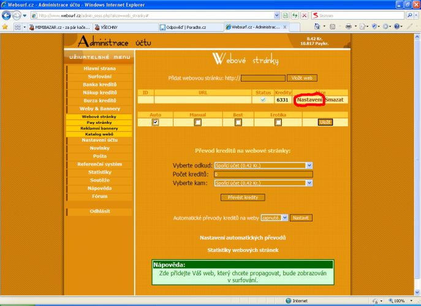This screenshot has width=421, height=306.
Task: Open the recent pages dropdown arrow
Action: coord(25,15)
